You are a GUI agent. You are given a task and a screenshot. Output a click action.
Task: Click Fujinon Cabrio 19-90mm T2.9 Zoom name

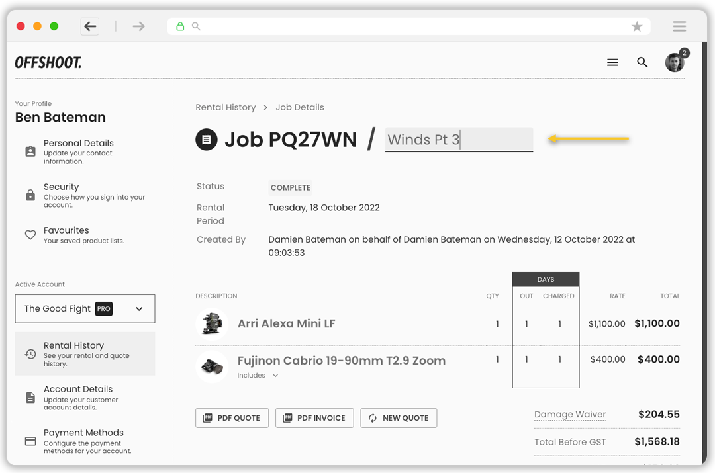tap(342, 361)
